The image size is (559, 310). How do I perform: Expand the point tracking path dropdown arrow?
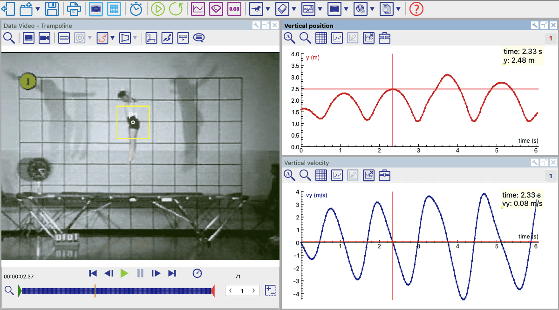[x=112, y=39]
